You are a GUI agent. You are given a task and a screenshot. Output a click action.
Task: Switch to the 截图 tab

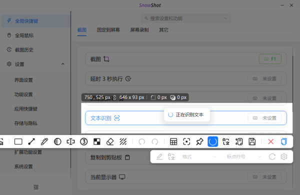82,30
